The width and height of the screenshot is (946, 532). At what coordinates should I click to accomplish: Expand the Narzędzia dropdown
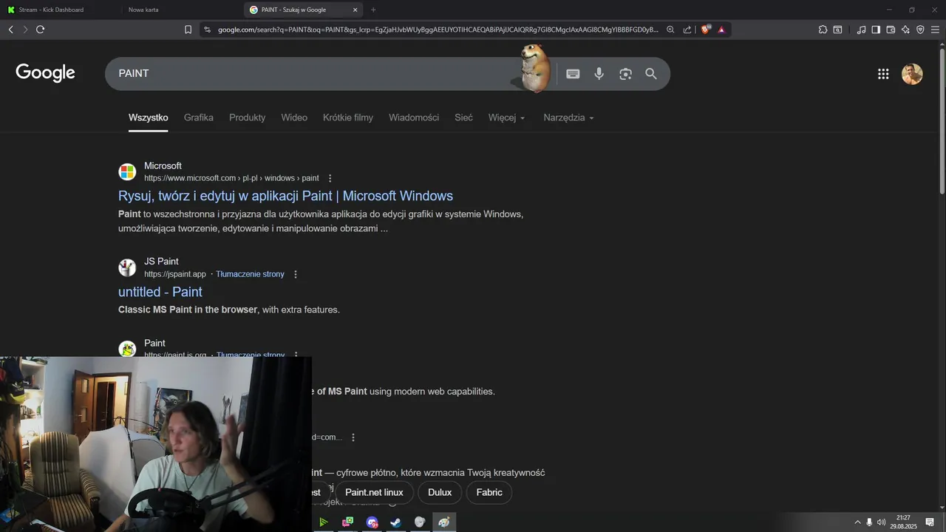point(568,117)
